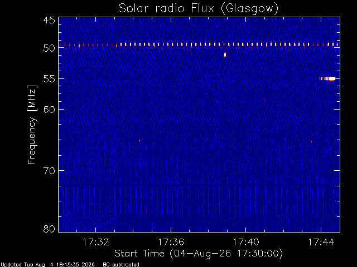The width and height of the screenshot is (357, 267).
Task: Click the "Start Time" axis caption
Action: 139,254
